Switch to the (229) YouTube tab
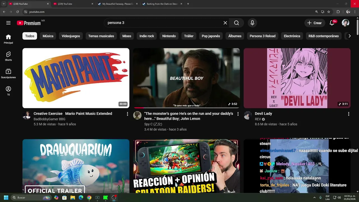The image size is (359, 202). point(73,4)
